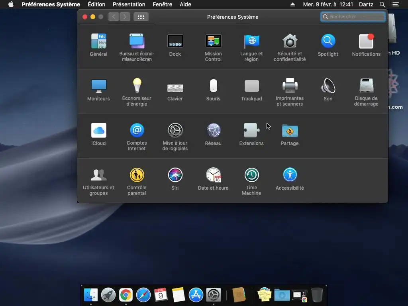Viewport: 408px width, 306px height.
Task: Open the Aide menu
Action: coord(185,4)
